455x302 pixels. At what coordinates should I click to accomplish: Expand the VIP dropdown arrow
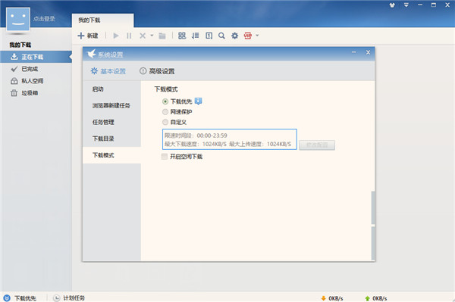(x=257, y=36)
